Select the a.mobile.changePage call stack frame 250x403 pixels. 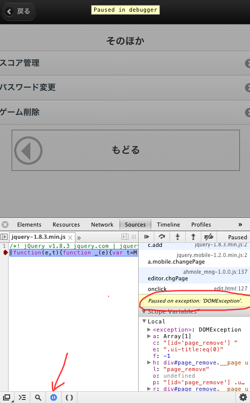tap(194, 259)
